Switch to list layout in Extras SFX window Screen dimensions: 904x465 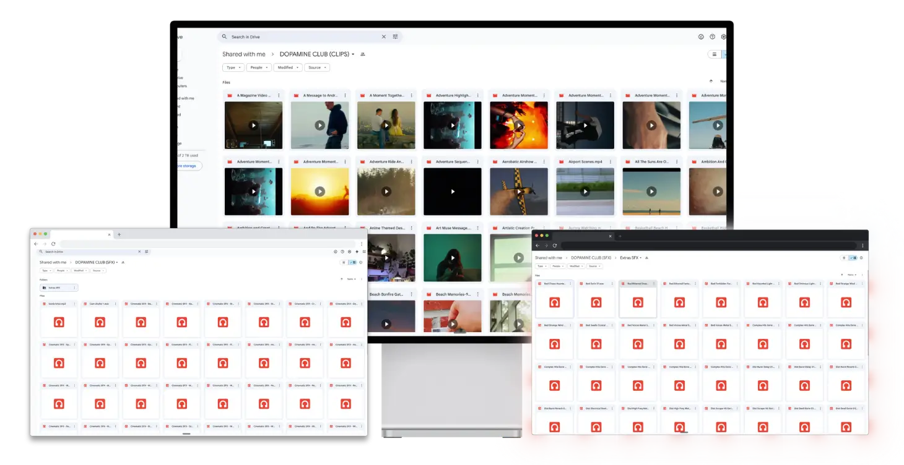click(x=844, y=258)
